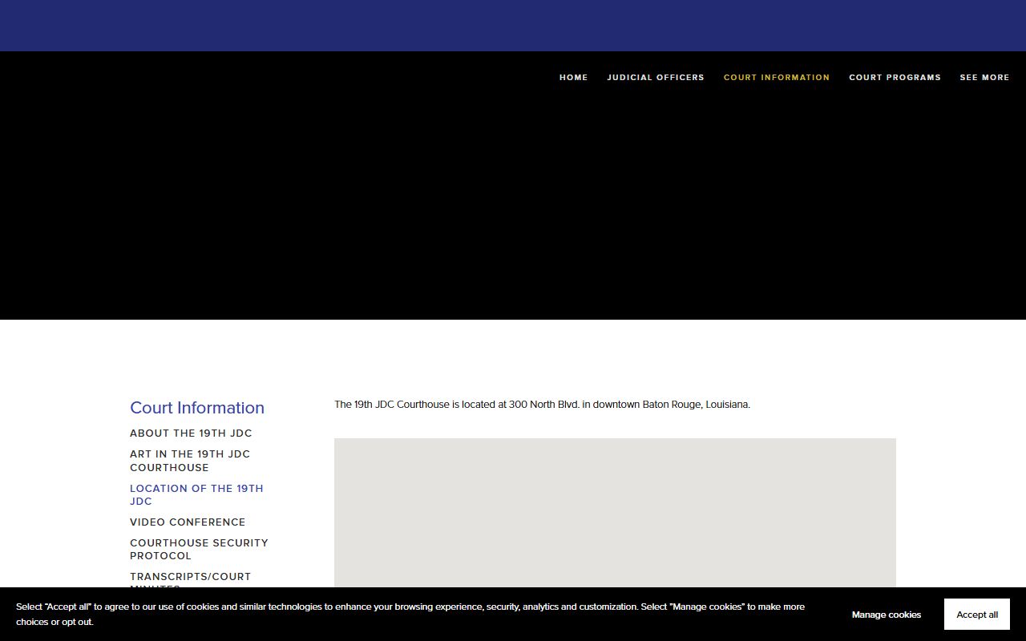Click Manage cookies in the banner
1026x641 pixels.
pos(887,615)
